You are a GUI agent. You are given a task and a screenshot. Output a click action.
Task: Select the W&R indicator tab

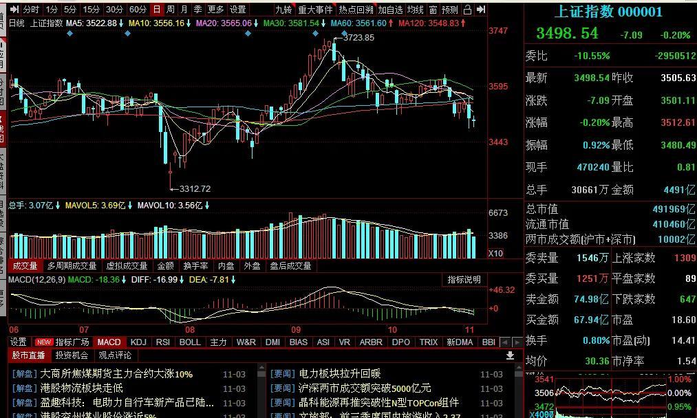click(x=246, y=342)
